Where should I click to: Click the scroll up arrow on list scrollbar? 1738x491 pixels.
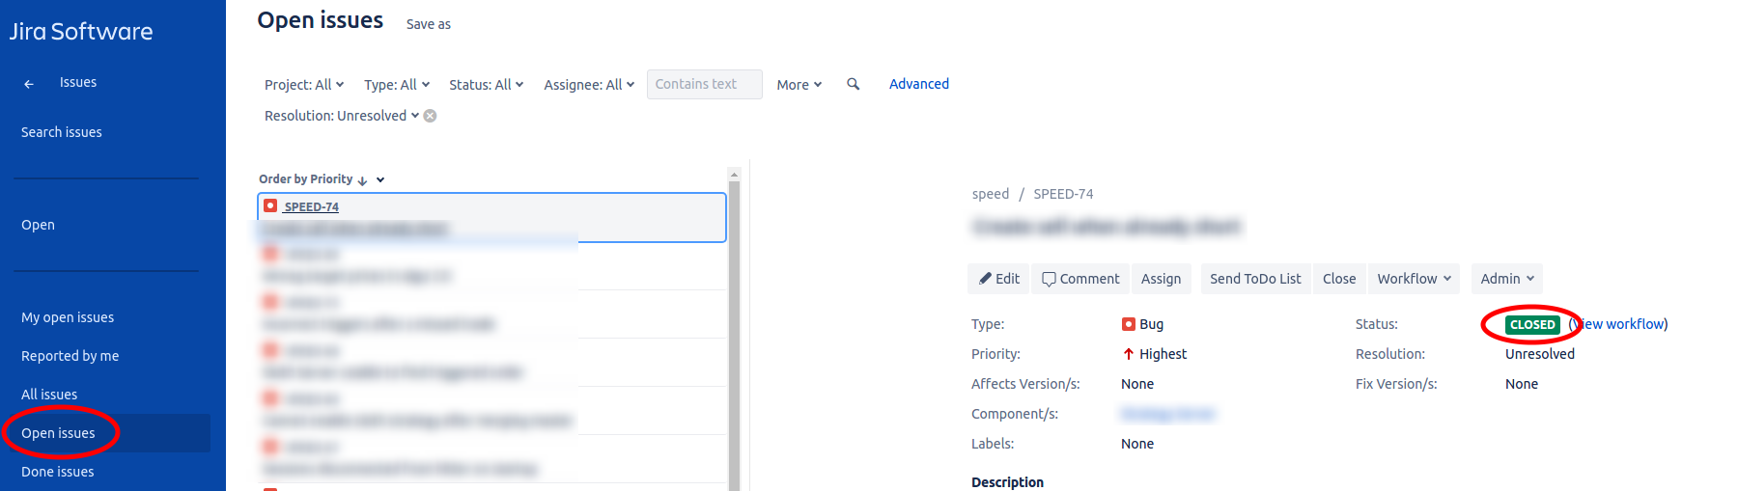pos(734,175)
